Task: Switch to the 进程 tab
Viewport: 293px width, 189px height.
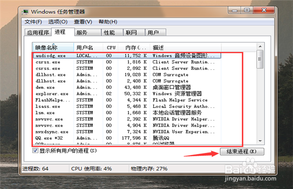Action: pyautogui.click(x=63, y=32)
